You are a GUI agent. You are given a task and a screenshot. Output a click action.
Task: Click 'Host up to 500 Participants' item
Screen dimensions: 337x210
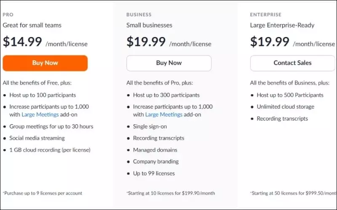[x=290, y=95]
